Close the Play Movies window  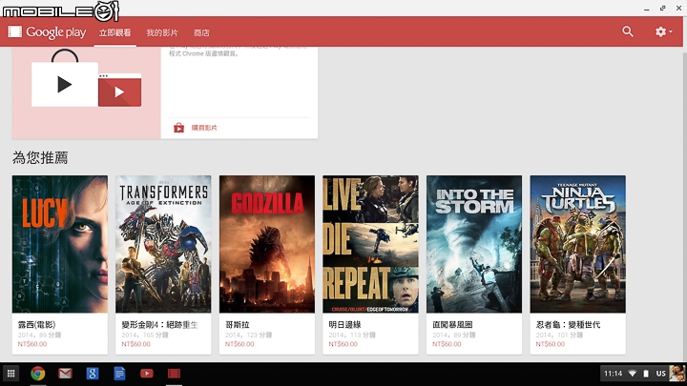point(678,8)
